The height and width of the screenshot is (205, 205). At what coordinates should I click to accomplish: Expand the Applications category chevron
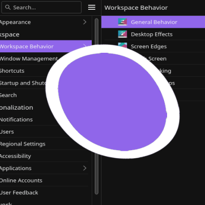[85, 168]
